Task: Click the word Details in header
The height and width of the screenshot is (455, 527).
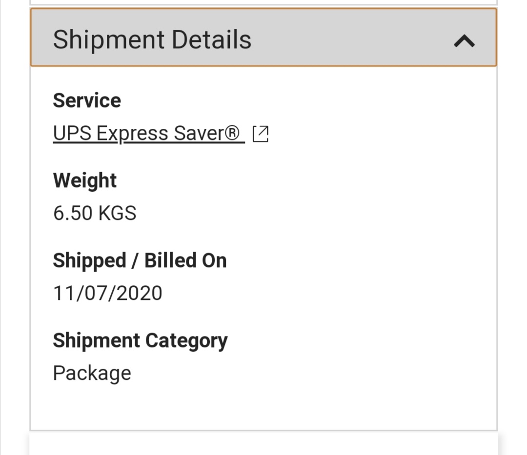Action: tap(211, 40)
